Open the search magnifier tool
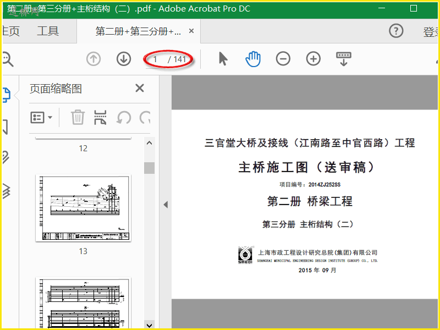 (8, 59)
